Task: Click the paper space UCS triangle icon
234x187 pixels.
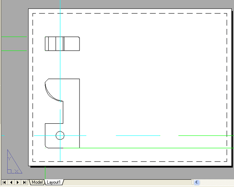Action: coord(12,162)
